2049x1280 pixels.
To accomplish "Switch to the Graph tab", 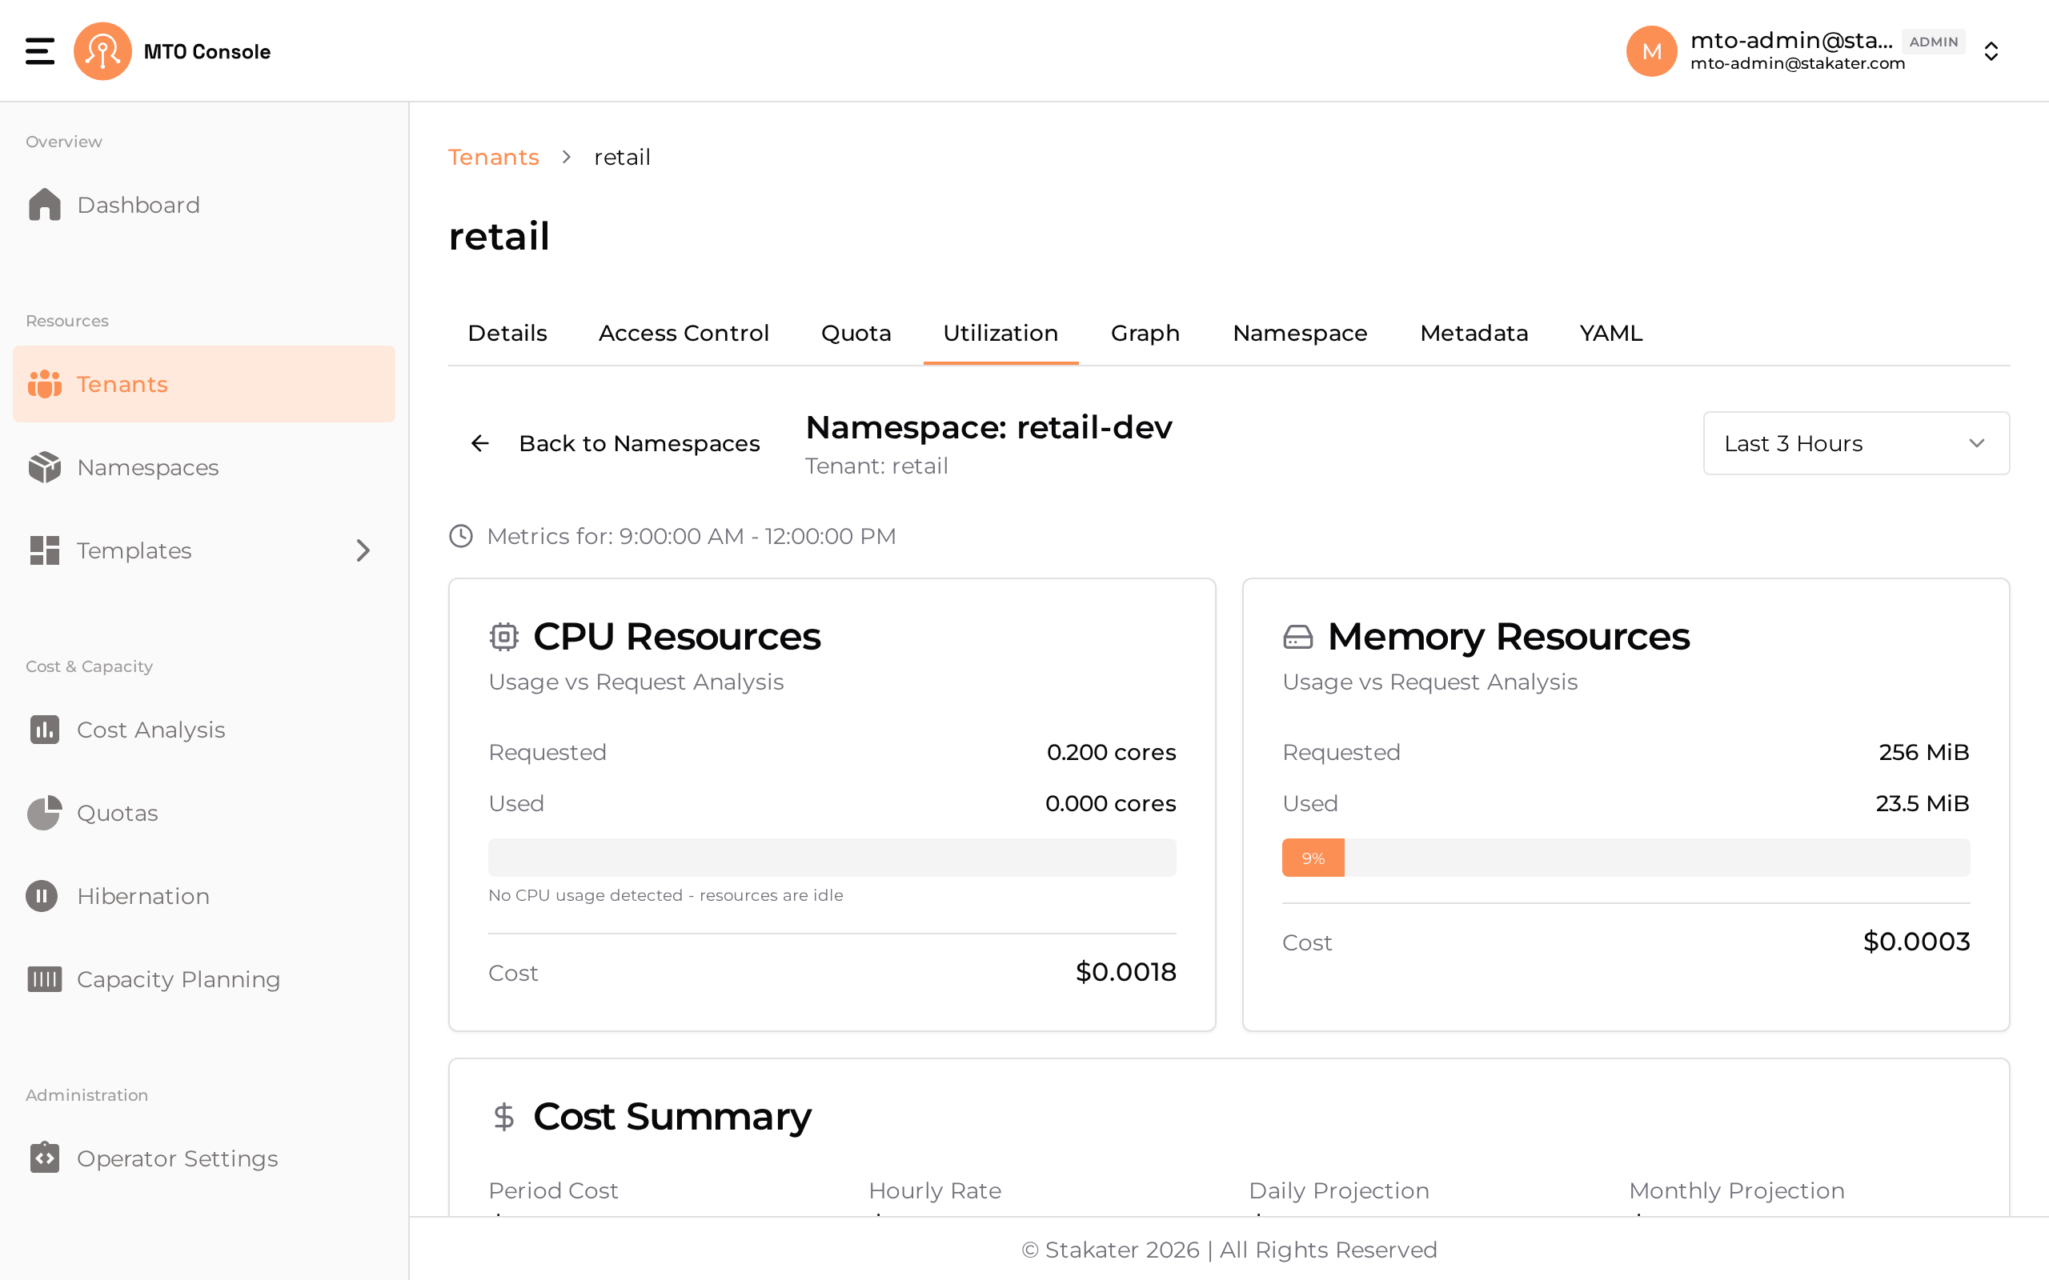I will 1145,334.
